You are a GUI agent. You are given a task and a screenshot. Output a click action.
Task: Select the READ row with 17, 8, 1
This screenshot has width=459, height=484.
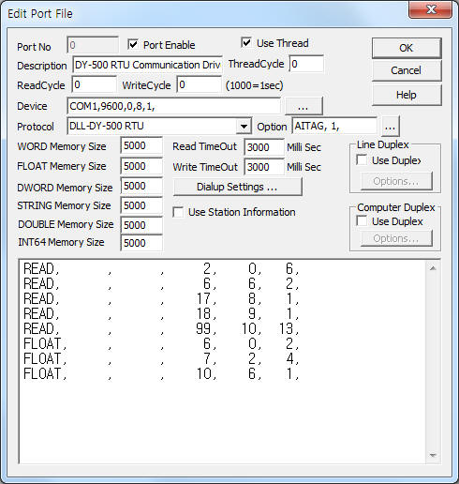point(161,299)
